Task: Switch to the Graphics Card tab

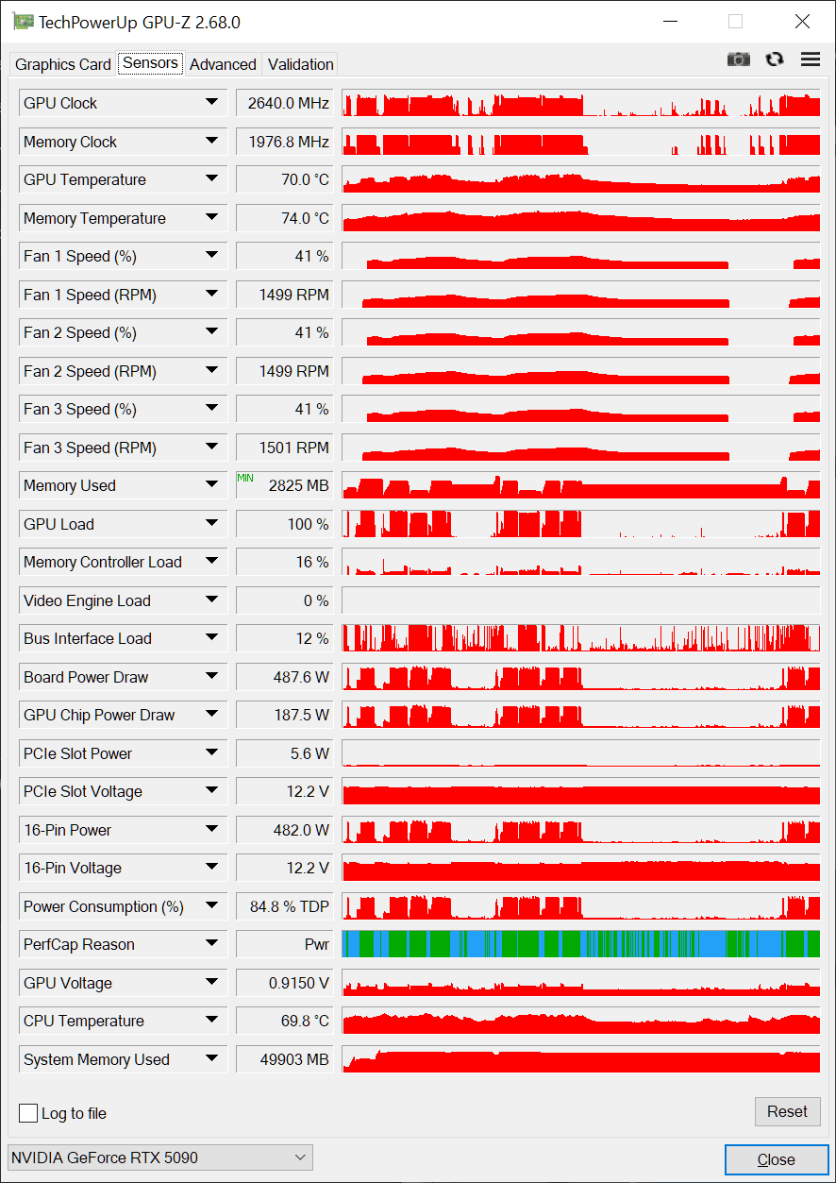Action: [63, 64]
